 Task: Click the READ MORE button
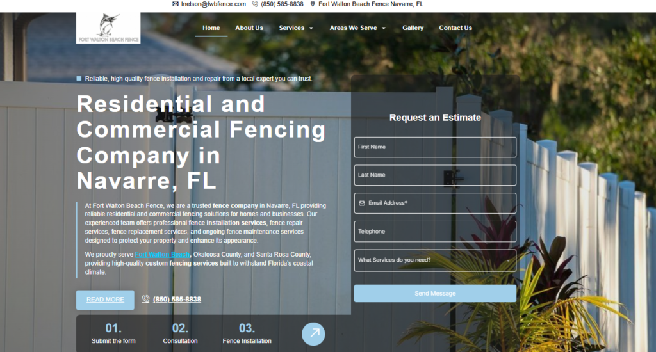[105, 300]
